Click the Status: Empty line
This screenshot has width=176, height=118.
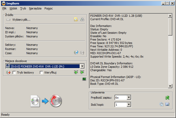(99, 29)
